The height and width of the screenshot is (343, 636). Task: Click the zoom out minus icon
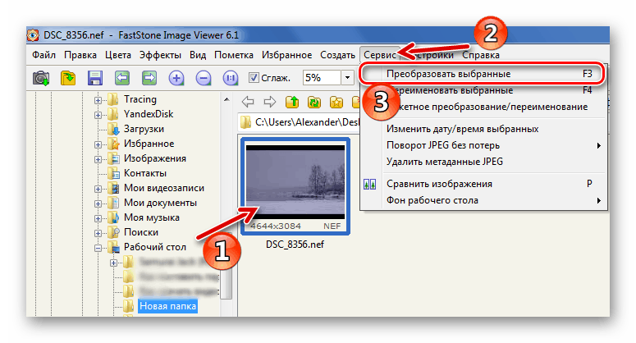pyautogui.click(x=204, y=78)
